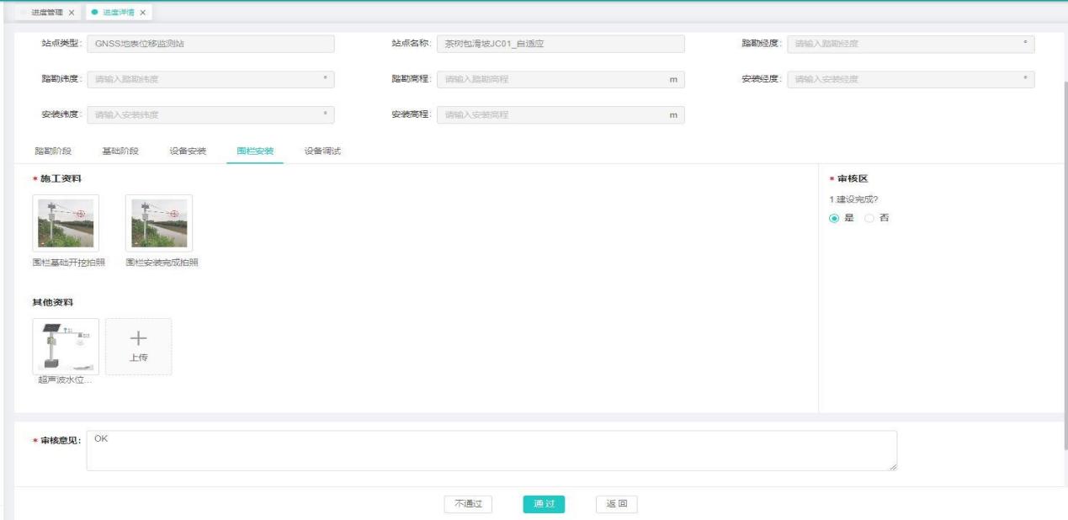Click the 审核意见 text area
Image resolution: width=1068 pixels, height=520 pixels.
tap(491, 450)
